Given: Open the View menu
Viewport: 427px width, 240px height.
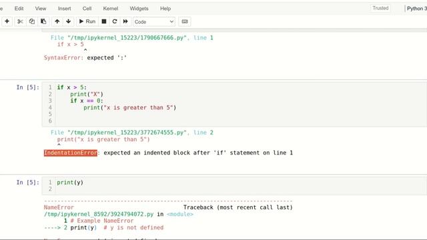Looking at the screenshot, I should tap(41, 9).
